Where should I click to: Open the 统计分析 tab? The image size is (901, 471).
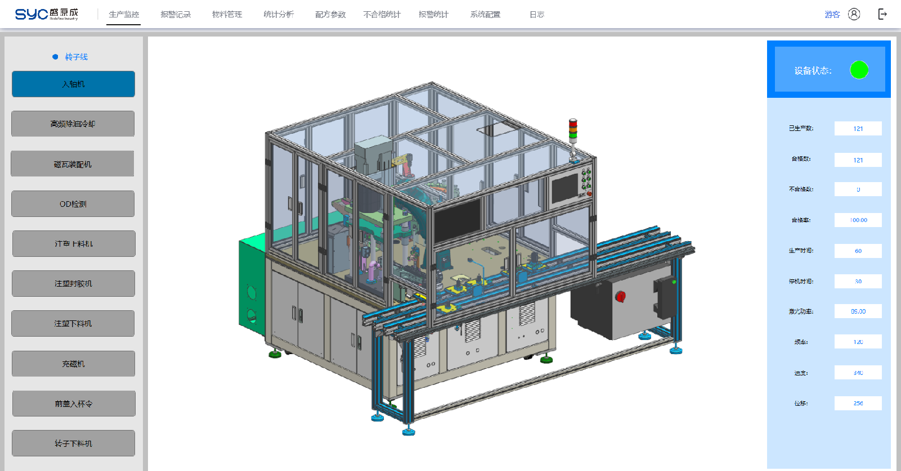(x=279, y=15)
